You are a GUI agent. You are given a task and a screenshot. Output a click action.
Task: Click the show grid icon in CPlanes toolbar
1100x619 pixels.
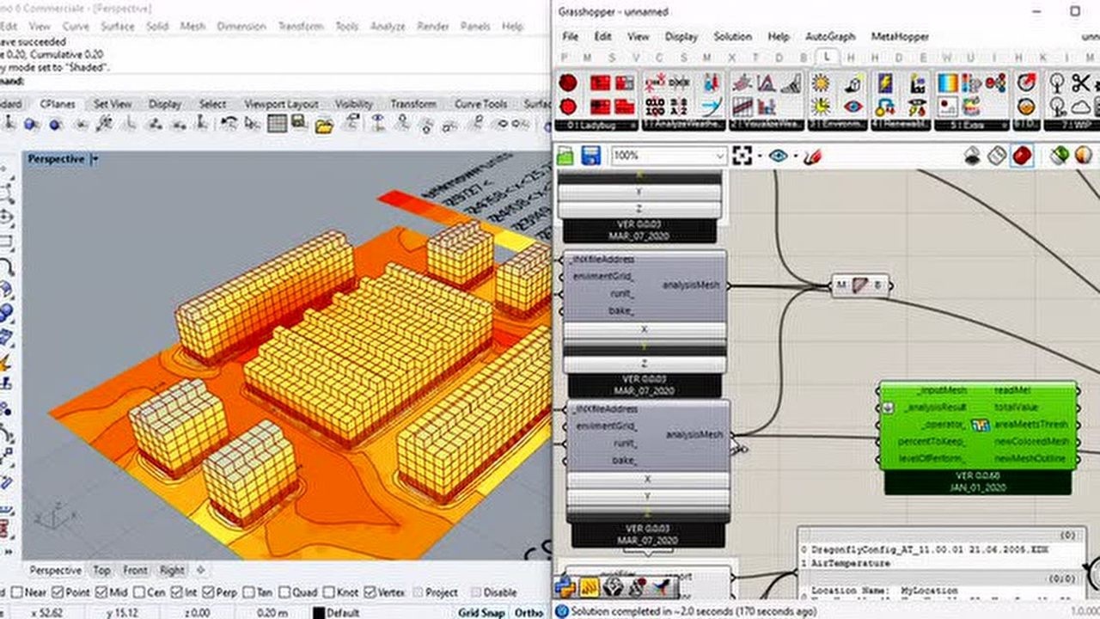point(277,125)
